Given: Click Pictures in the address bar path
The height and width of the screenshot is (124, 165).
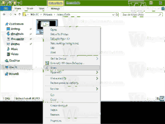Looking at the screenshot, I should [48, 14].
